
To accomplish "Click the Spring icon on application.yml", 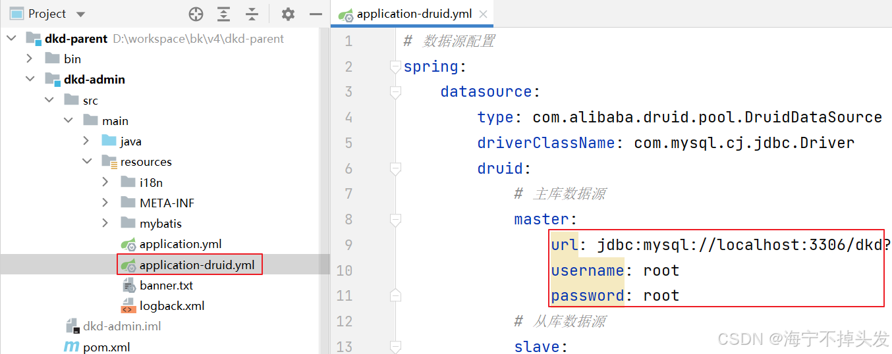I will 128,244.
